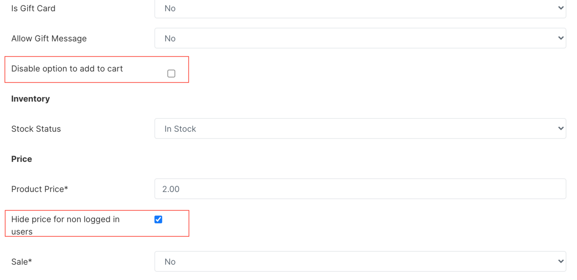Focus the Product Price input field
This screenshot has width=577, height=280.
tap(360, 189)
